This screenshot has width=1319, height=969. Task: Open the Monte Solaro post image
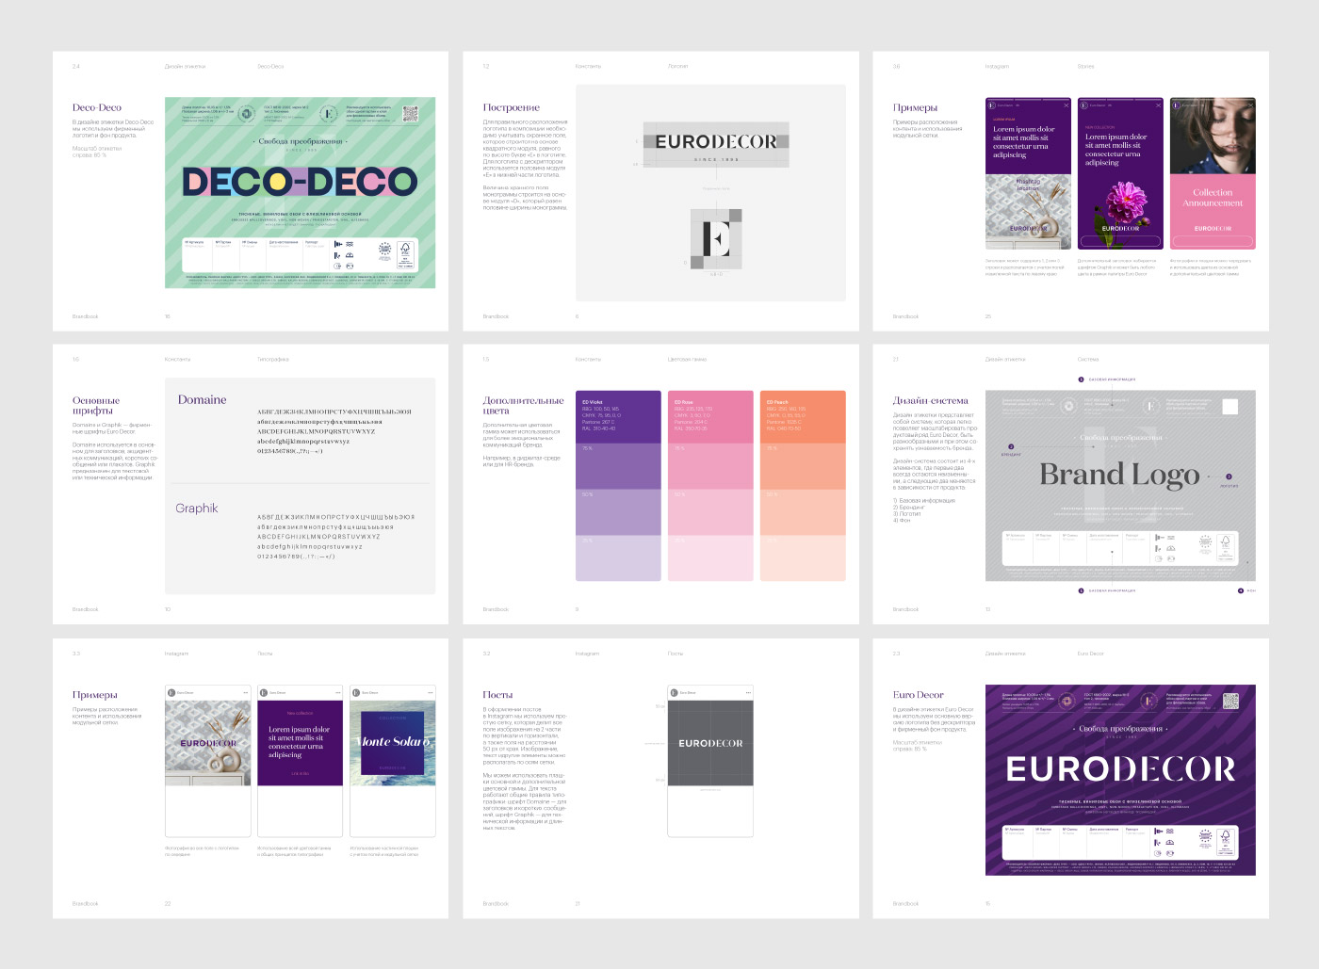point(393,743)
